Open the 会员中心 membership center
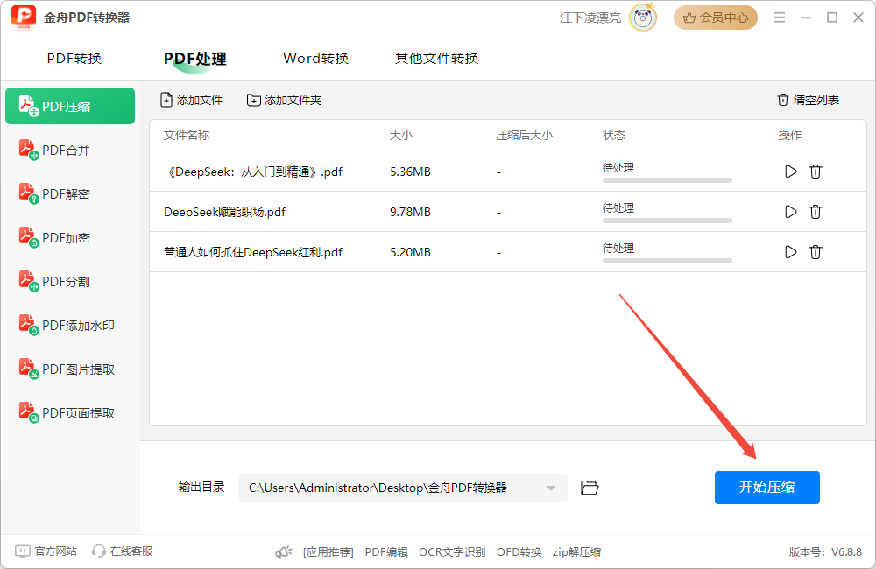The image size is (876, 569). (x=715, y=18)
